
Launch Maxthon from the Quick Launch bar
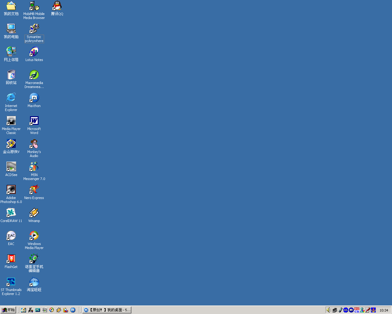pos(73,310)
